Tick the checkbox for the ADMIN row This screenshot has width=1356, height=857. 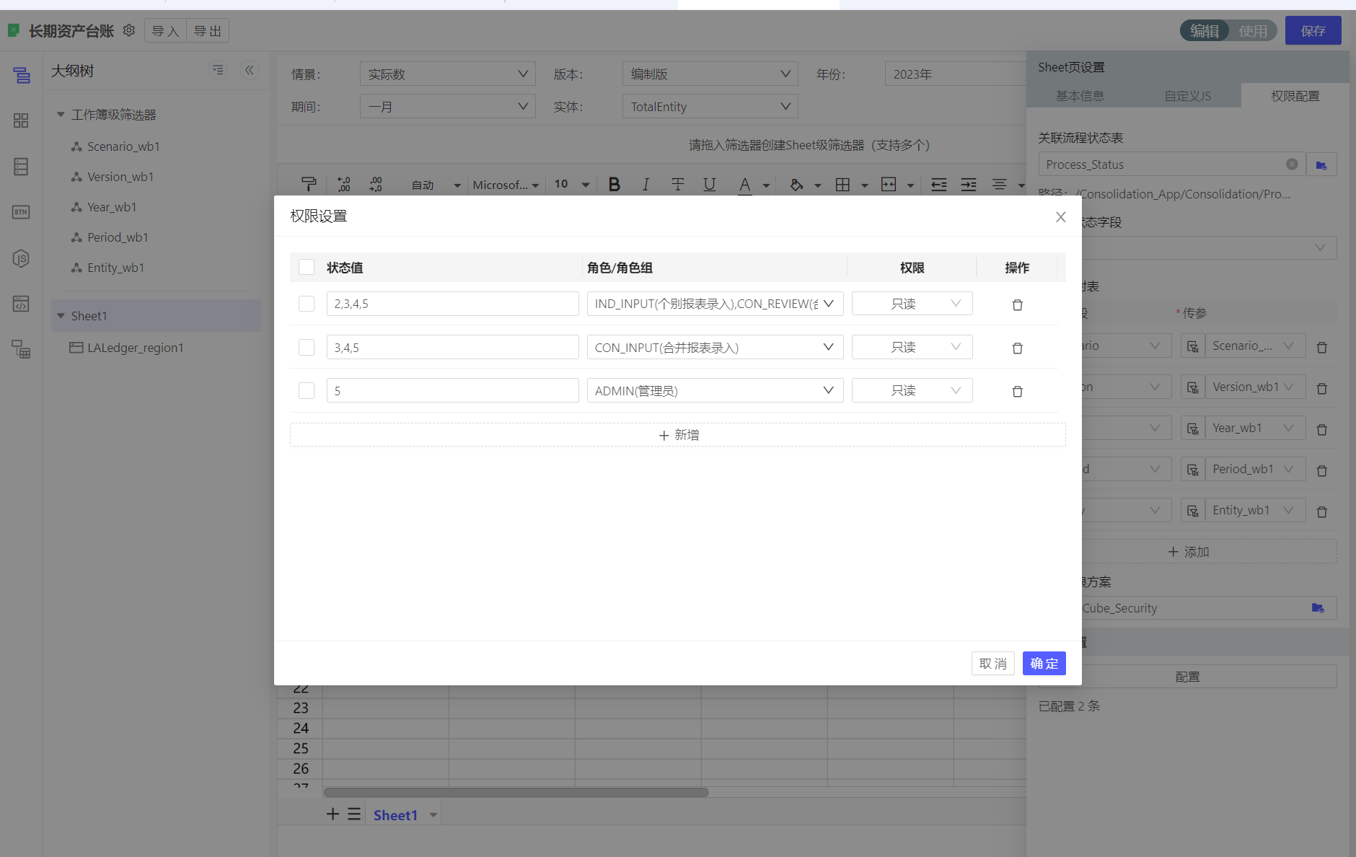307,390
